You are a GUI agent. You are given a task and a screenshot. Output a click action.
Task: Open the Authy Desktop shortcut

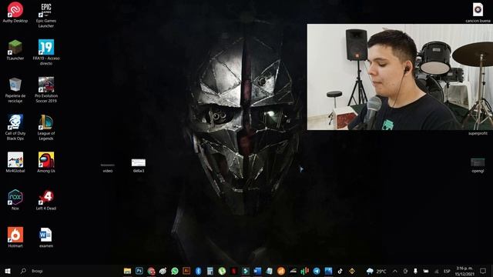(x=15, y=12)
